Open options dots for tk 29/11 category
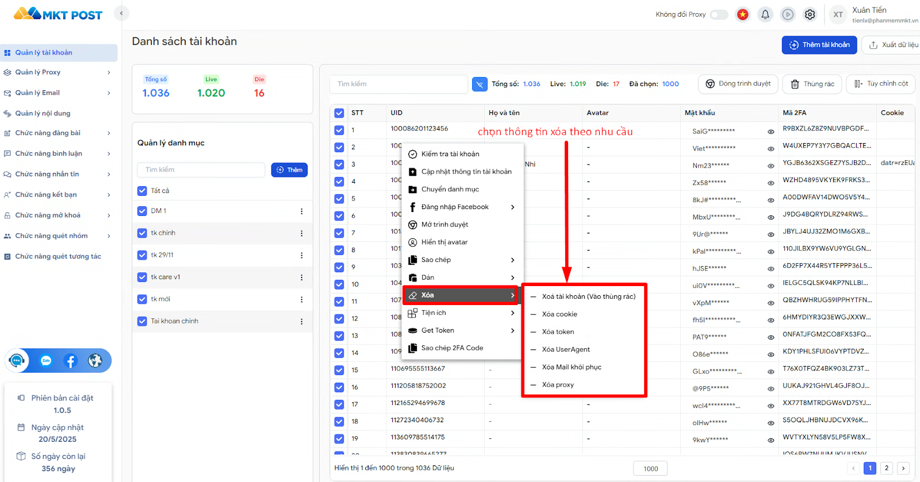920x482 pixels. pos(301,255)
